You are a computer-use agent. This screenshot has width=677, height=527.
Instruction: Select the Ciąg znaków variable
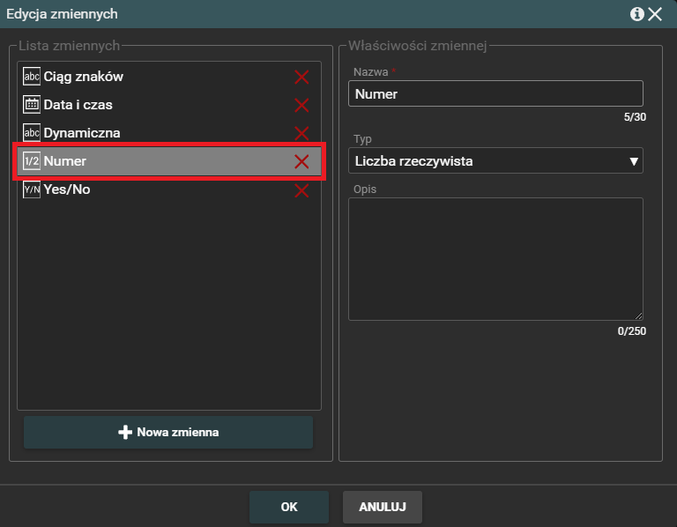click(84, 77)
